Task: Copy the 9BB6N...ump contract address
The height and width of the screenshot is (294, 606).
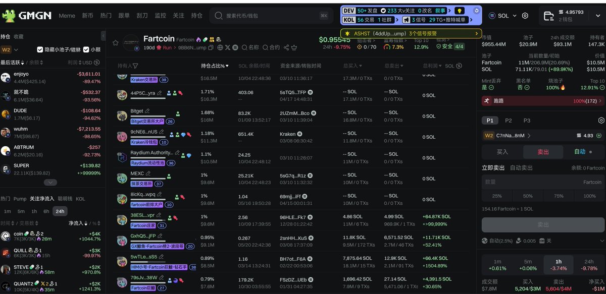Action: [211, 47]
